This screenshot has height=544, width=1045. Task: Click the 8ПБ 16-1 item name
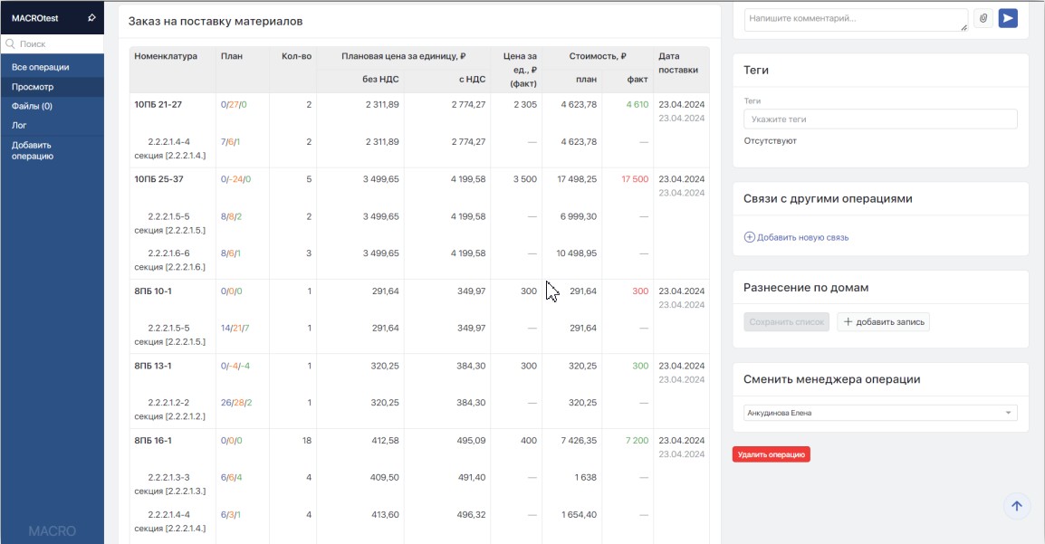pyautogui.click(x=153, y=441)
